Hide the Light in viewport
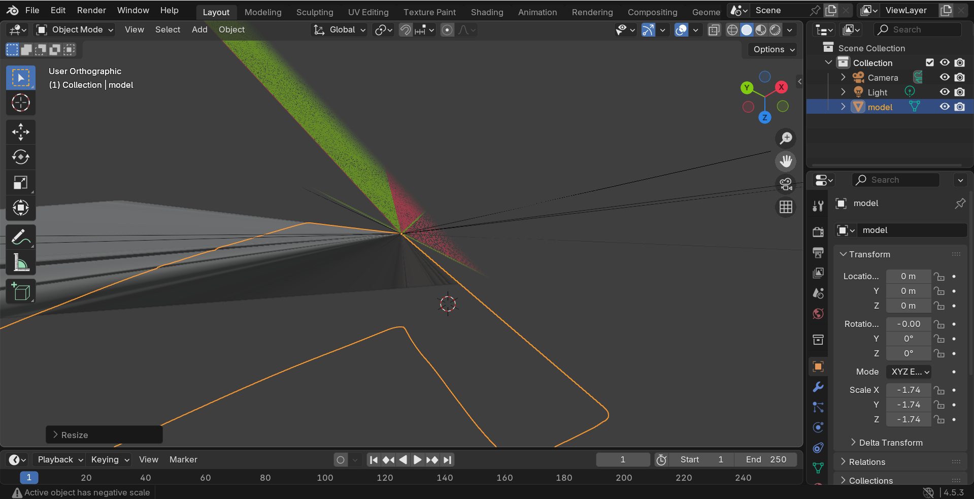Viewport: 974px width, 499px height. coord(945,92)
